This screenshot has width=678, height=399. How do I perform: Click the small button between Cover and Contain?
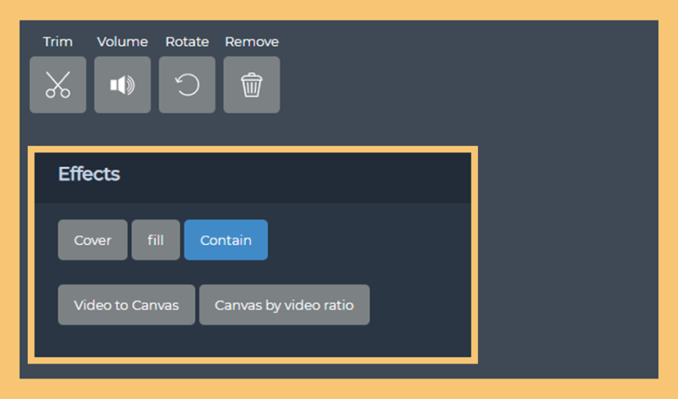(x=156, y=240)
